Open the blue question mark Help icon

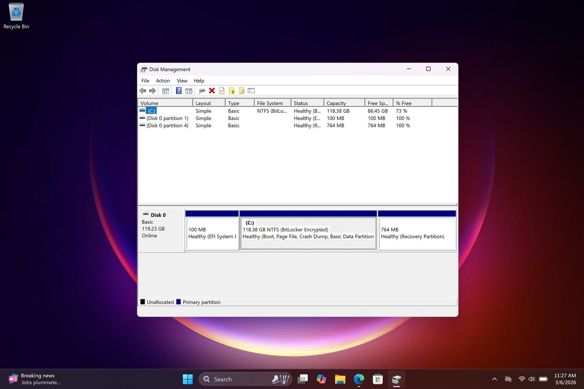click(179, 91)
